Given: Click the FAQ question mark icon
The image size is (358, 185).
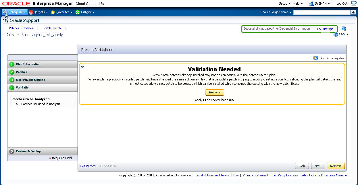Looking at the screenshot, I should 336,34.
